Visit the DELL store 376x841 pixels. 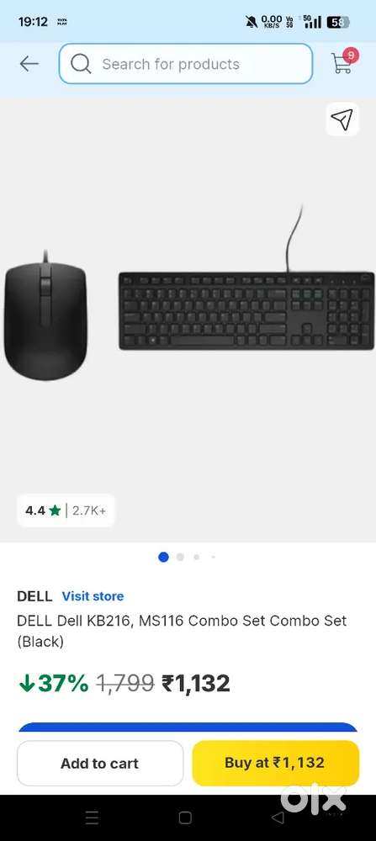93,596
